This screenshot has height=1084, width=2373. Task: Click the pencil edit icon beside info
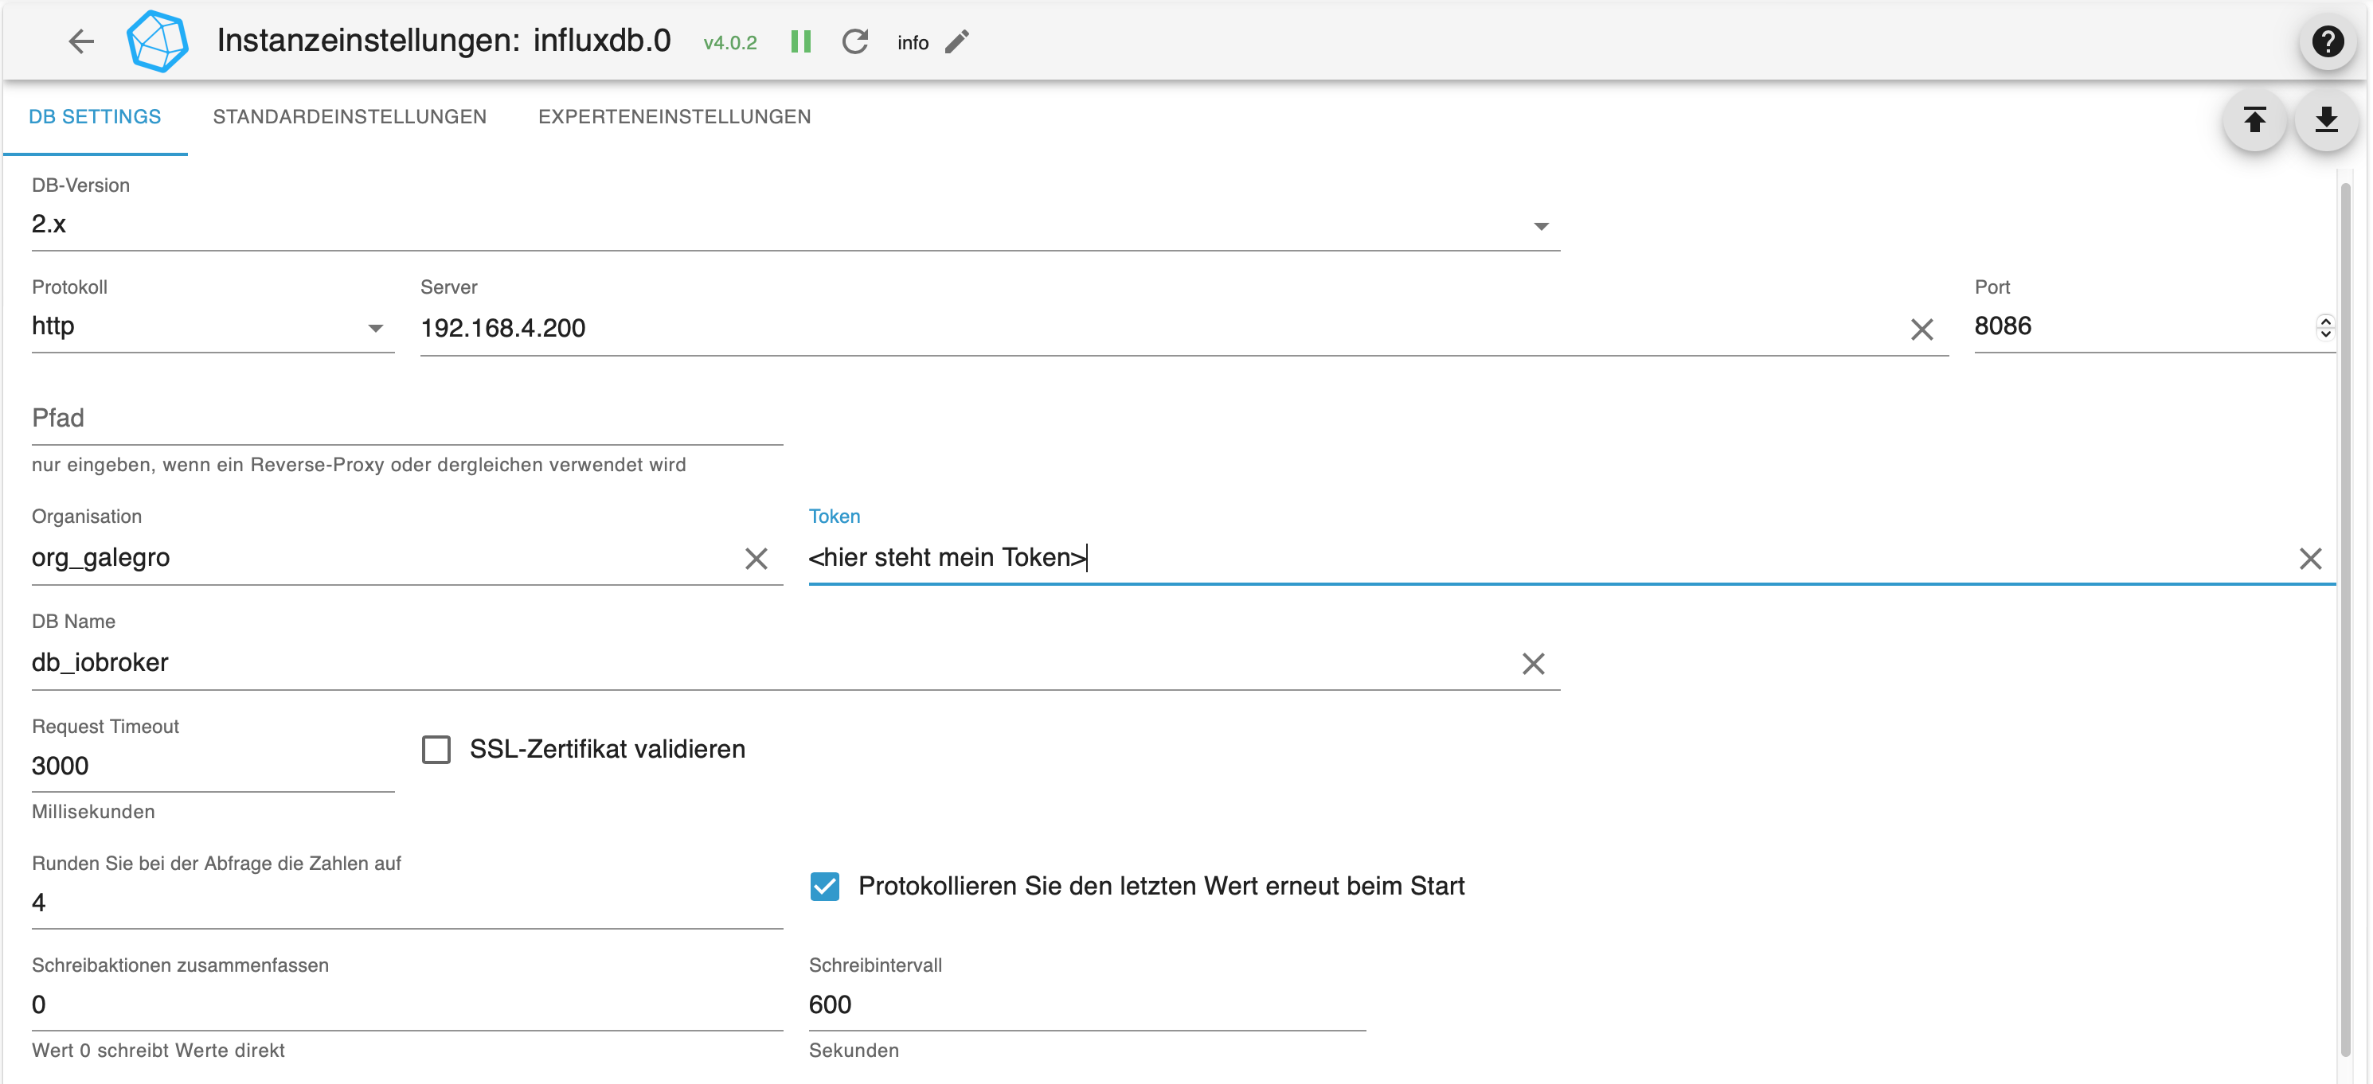(x=957, y=41)
